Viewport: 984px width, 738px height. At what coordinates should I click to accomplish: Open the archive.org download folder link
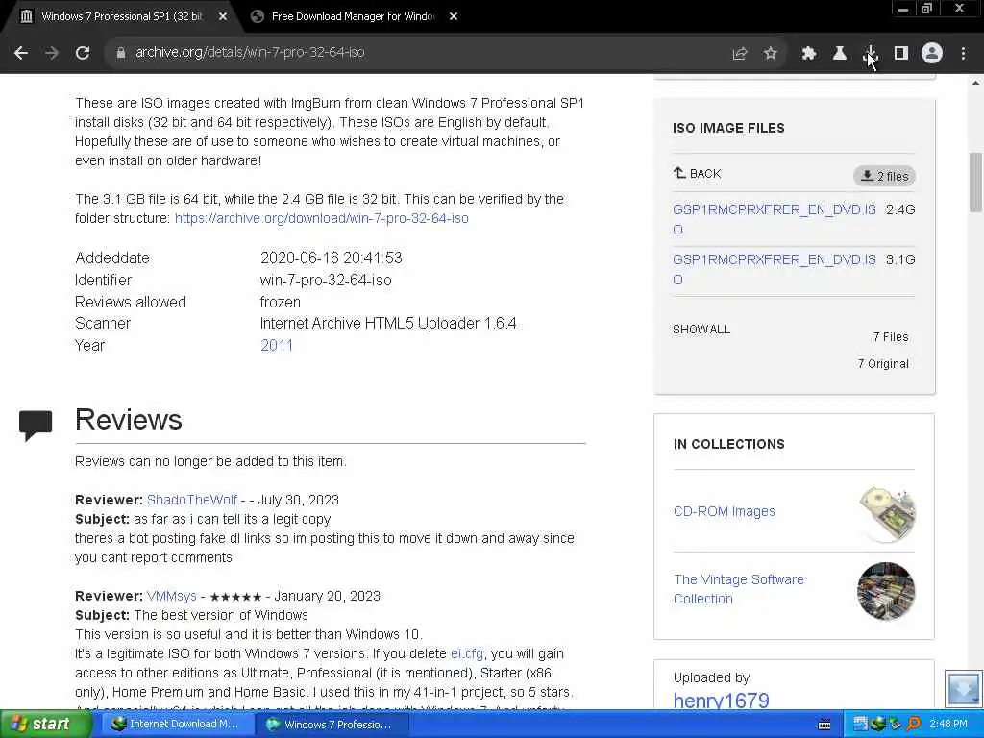pos(321,218)
